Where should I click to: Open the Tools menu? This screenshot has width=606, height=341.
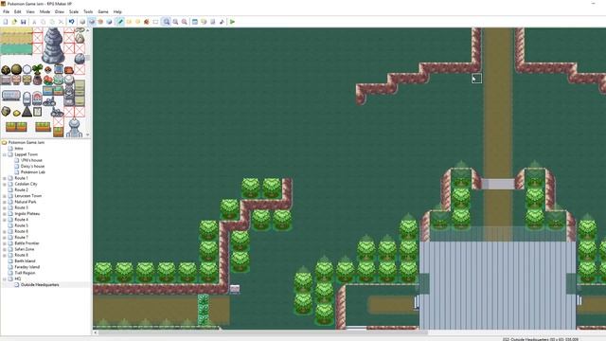88,12
